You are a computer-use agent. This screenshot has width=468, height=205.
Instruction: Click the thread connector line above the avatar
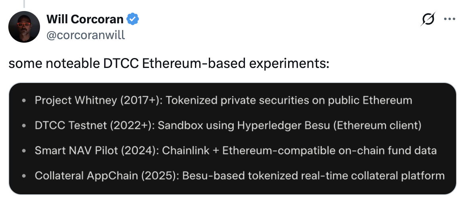[24, 4]
